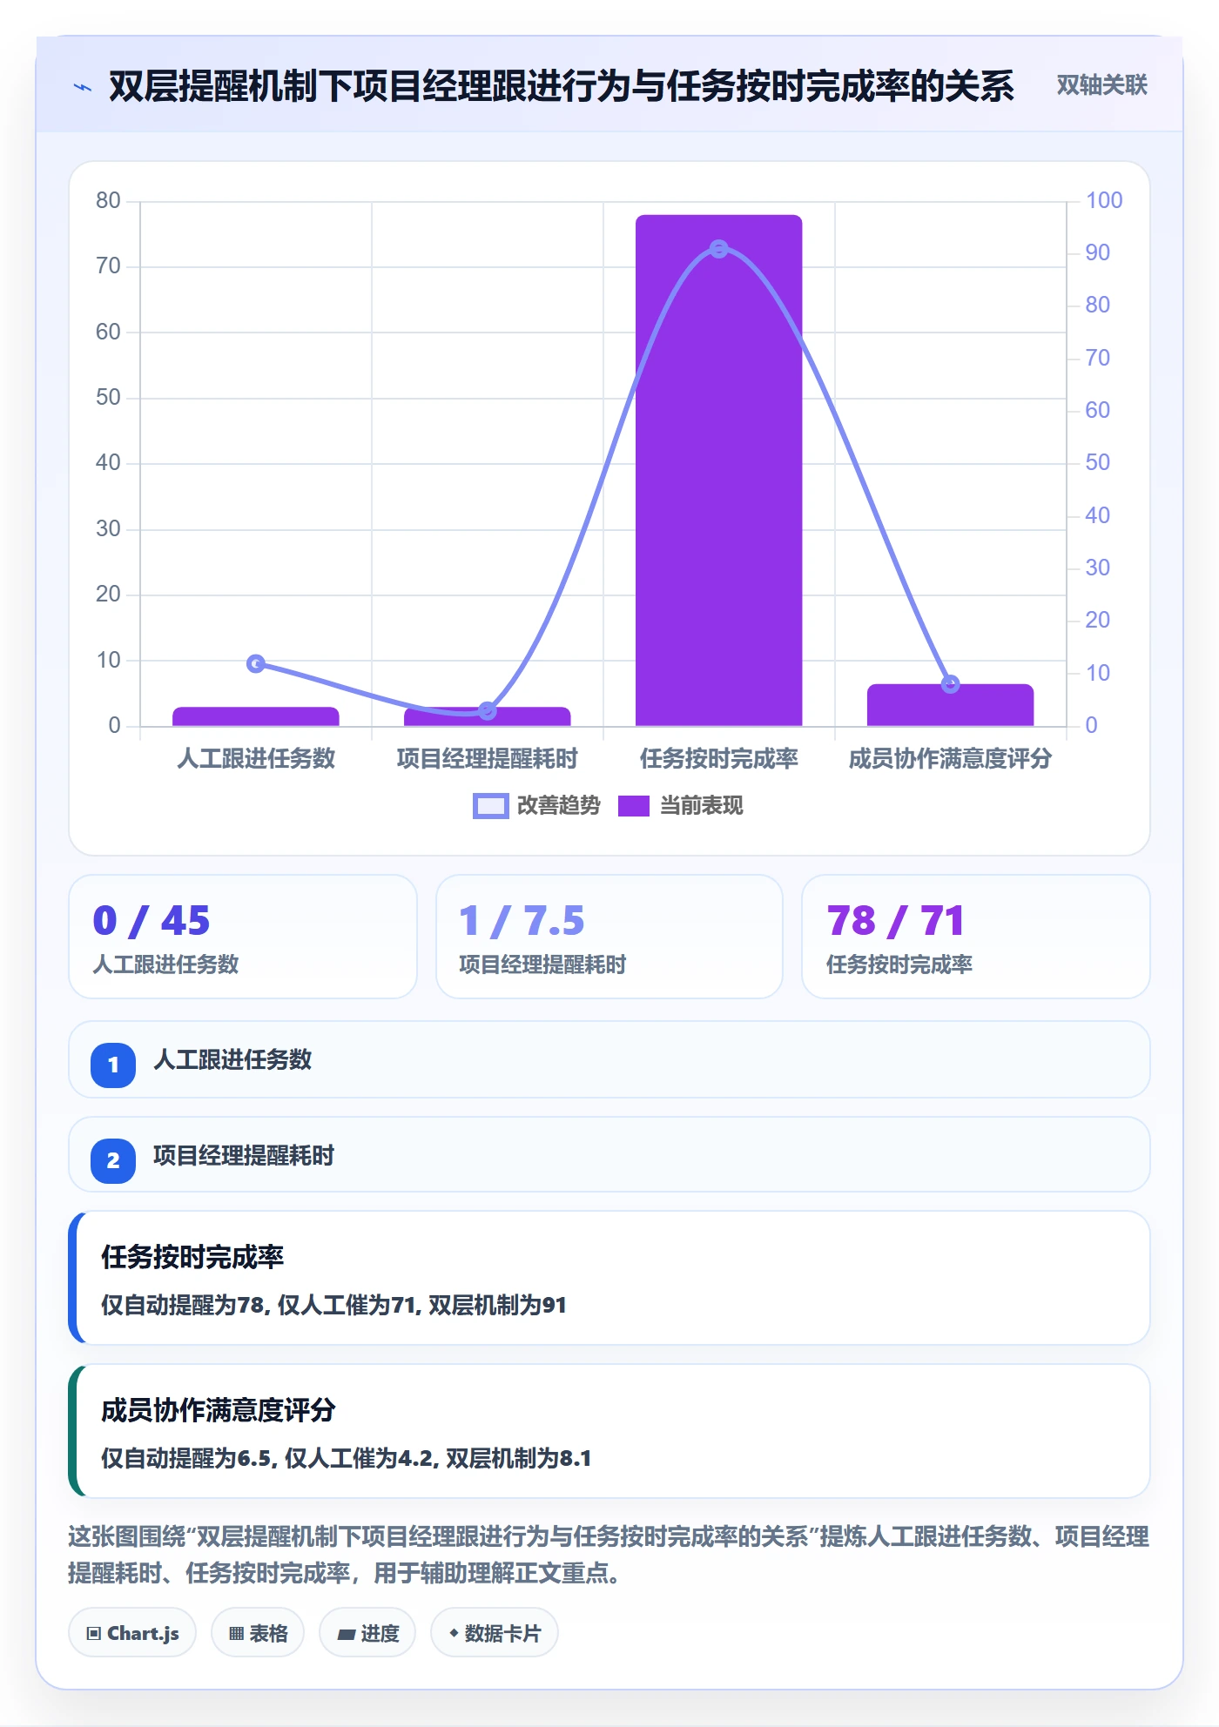Toggle the 改善趋势 legend swatch

(490, 806)
